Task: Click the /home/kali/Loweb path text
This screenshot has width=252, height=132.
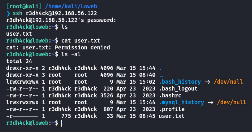Action: 71,6
